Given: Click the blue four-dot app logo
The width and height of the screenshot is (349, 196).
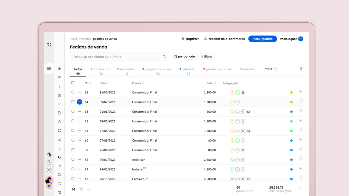Looking at the screenshot, I should [x=49, y=45].
